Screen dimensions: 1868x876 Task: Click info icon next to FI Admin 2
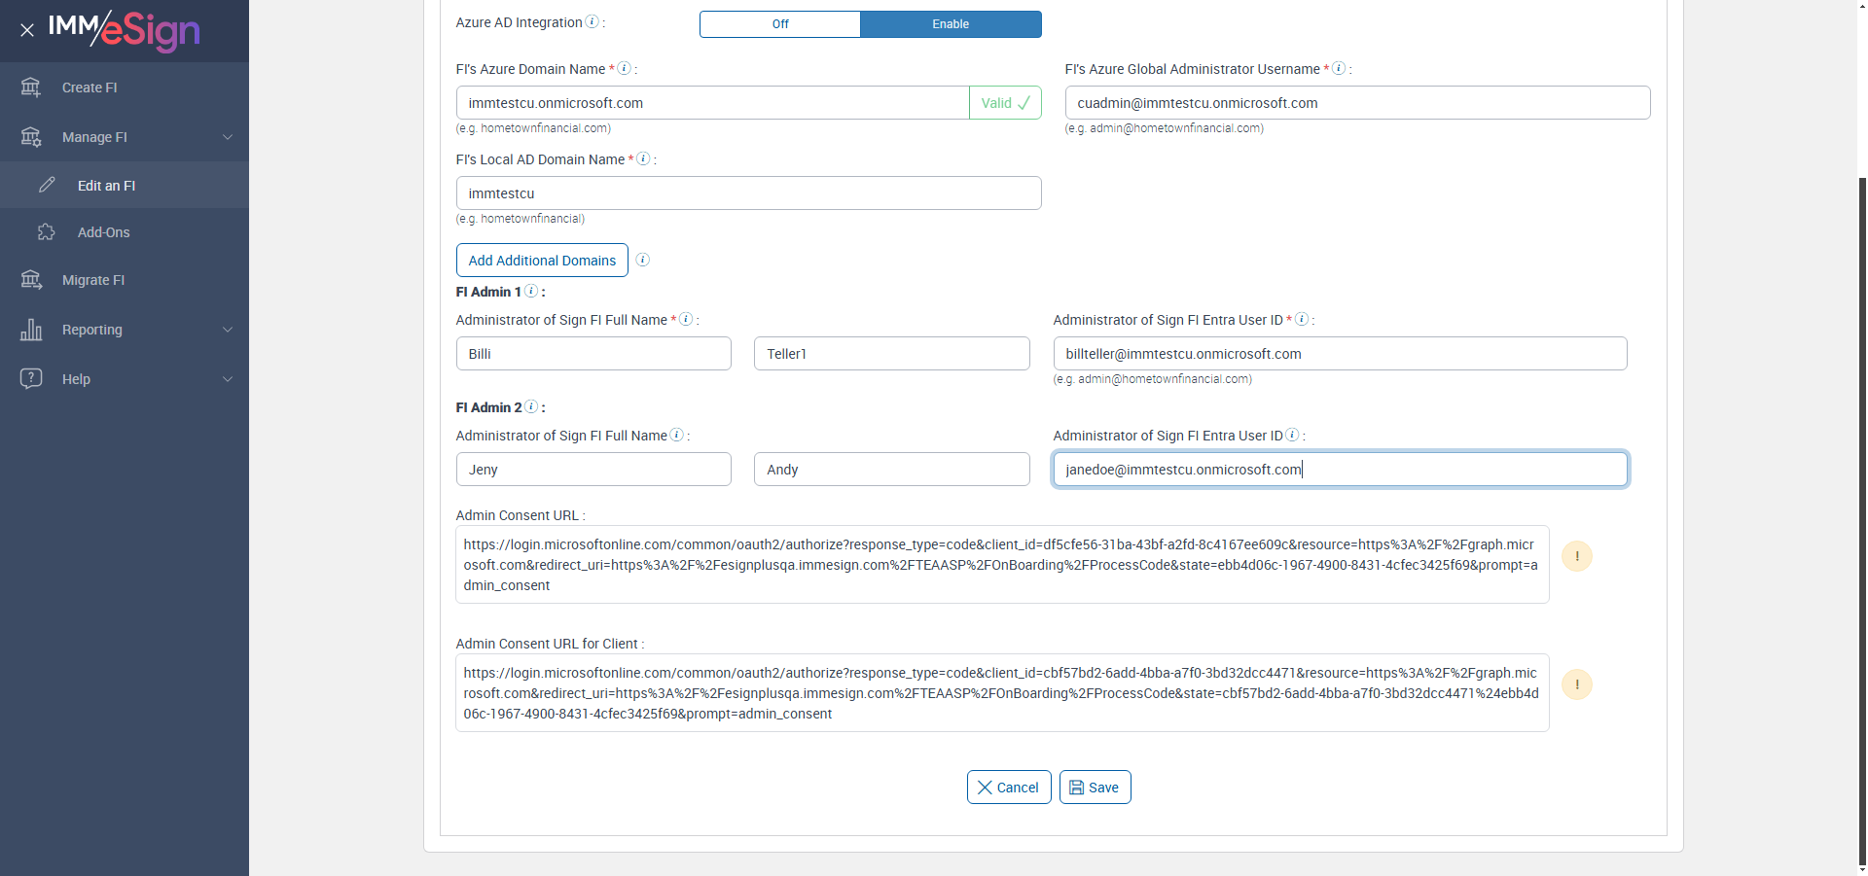[531, 406]
